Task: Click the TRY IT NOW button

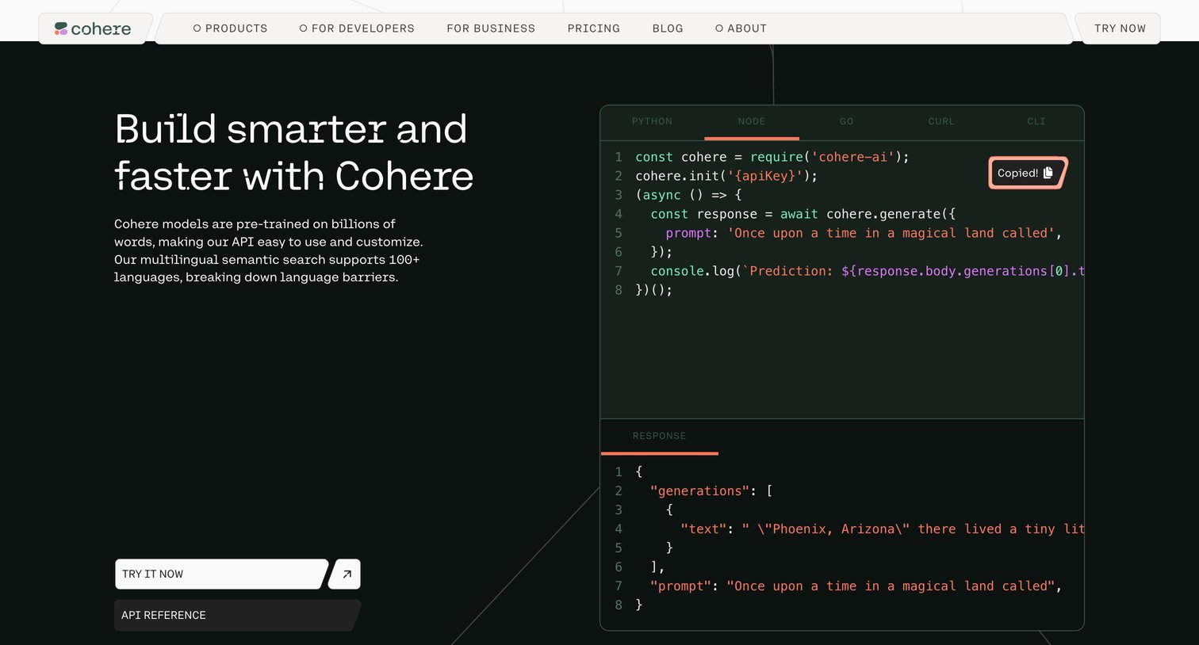Action: [x=221, y=574]
